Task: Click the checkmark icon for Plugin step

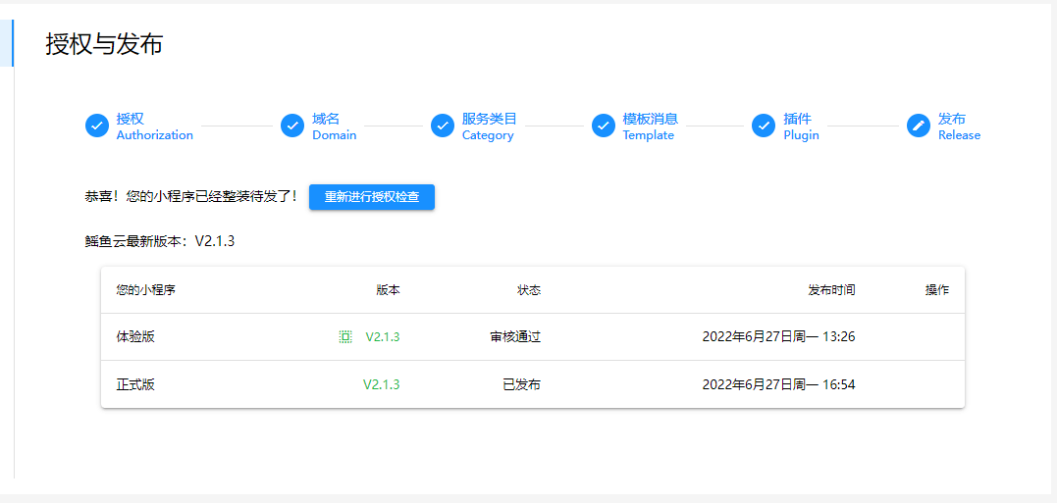Action: point(764,126)
